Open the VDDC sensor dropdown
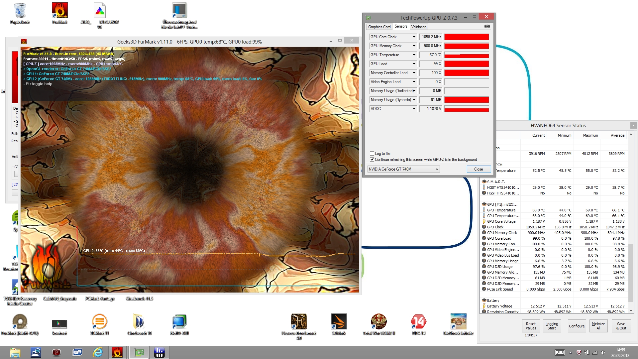The width and height of the screenshot is (638, 359). tap(414, 109)
